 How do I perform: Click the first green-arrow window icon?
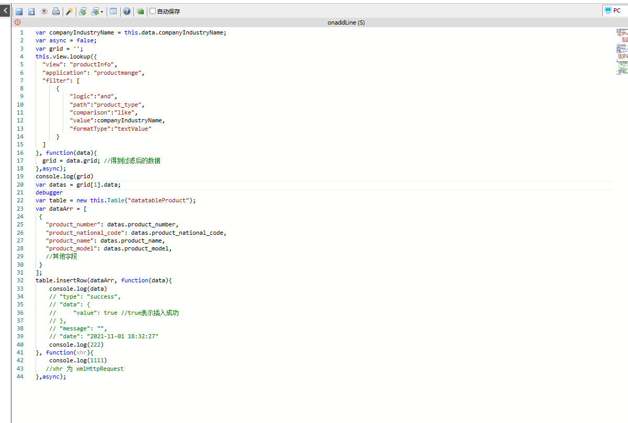(x=83, y=12)
